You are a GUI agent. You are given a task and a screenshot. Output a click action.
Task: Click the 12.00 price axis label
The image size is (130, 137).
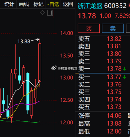66,122
